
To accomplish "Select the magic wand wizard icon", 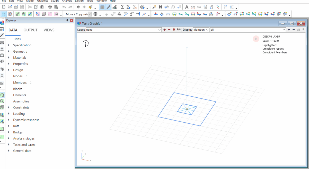I will pos(154,7).
